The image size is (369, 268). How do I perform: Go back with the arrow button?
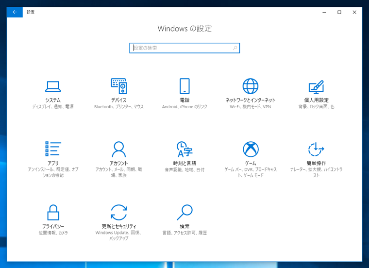pos(15,12)
